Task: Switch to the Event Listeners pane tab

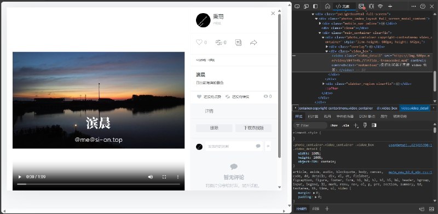Action: [345, 116]
